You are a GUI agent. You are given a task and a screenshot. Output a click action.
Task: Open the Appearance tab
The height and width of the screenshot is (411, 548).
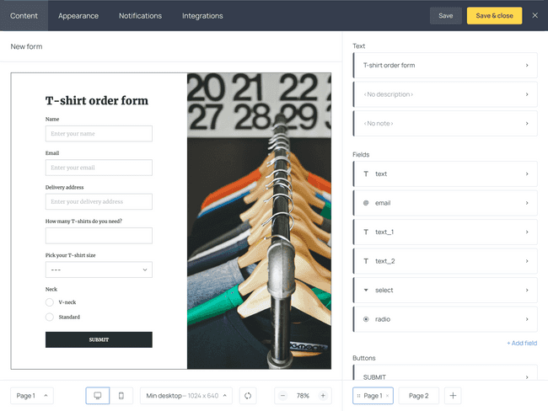click(x=78, y=16)
